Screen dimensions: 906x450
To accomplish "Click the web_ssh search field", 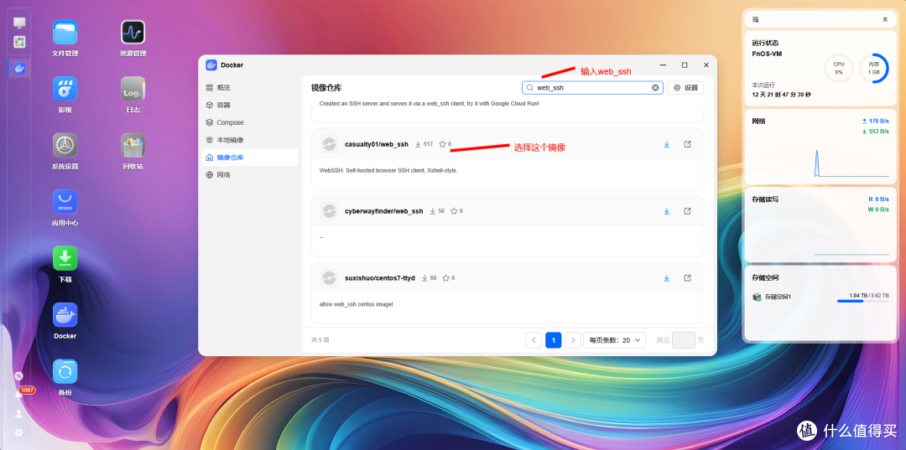I will click(x=592, y=88).
